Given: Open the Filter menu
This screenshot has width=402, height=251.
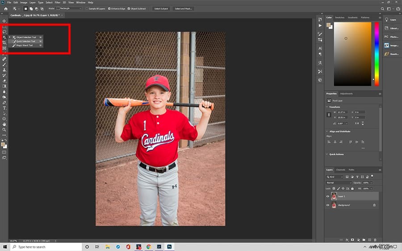Looking at the screenshot, I should click(x=58, y=3).
